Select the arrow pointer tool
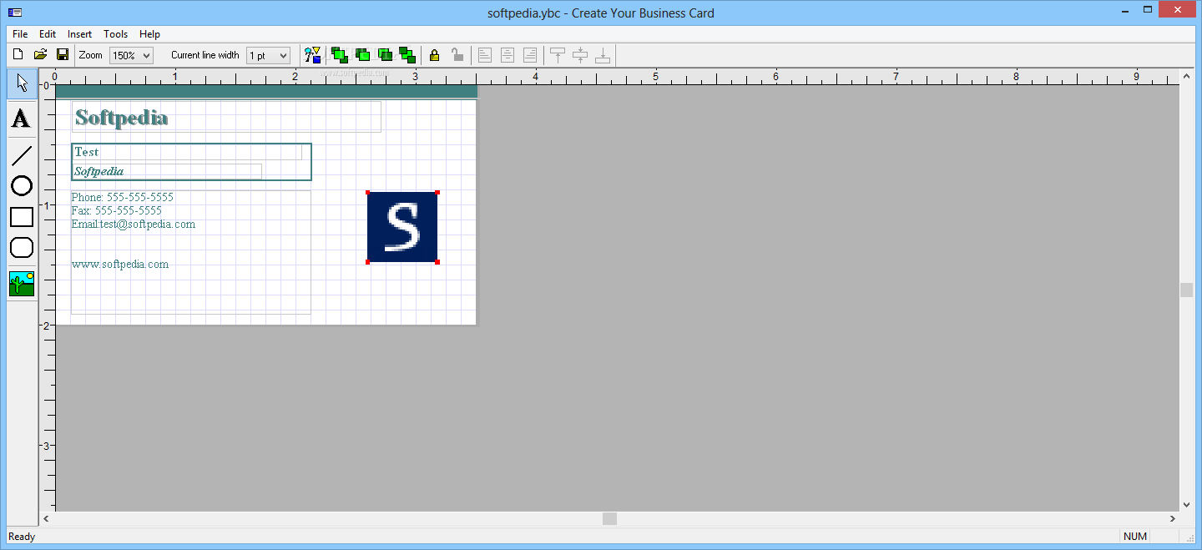This screenshot has width=1202, height=550. (x=22, y=83)
